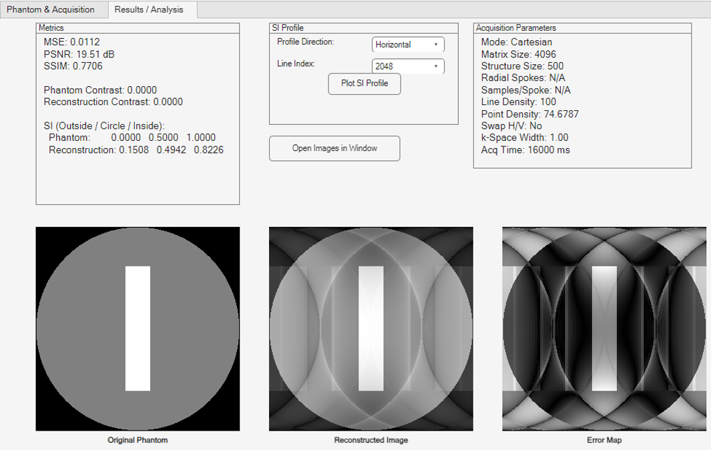Select the Reconstructed Image preview

371,328
